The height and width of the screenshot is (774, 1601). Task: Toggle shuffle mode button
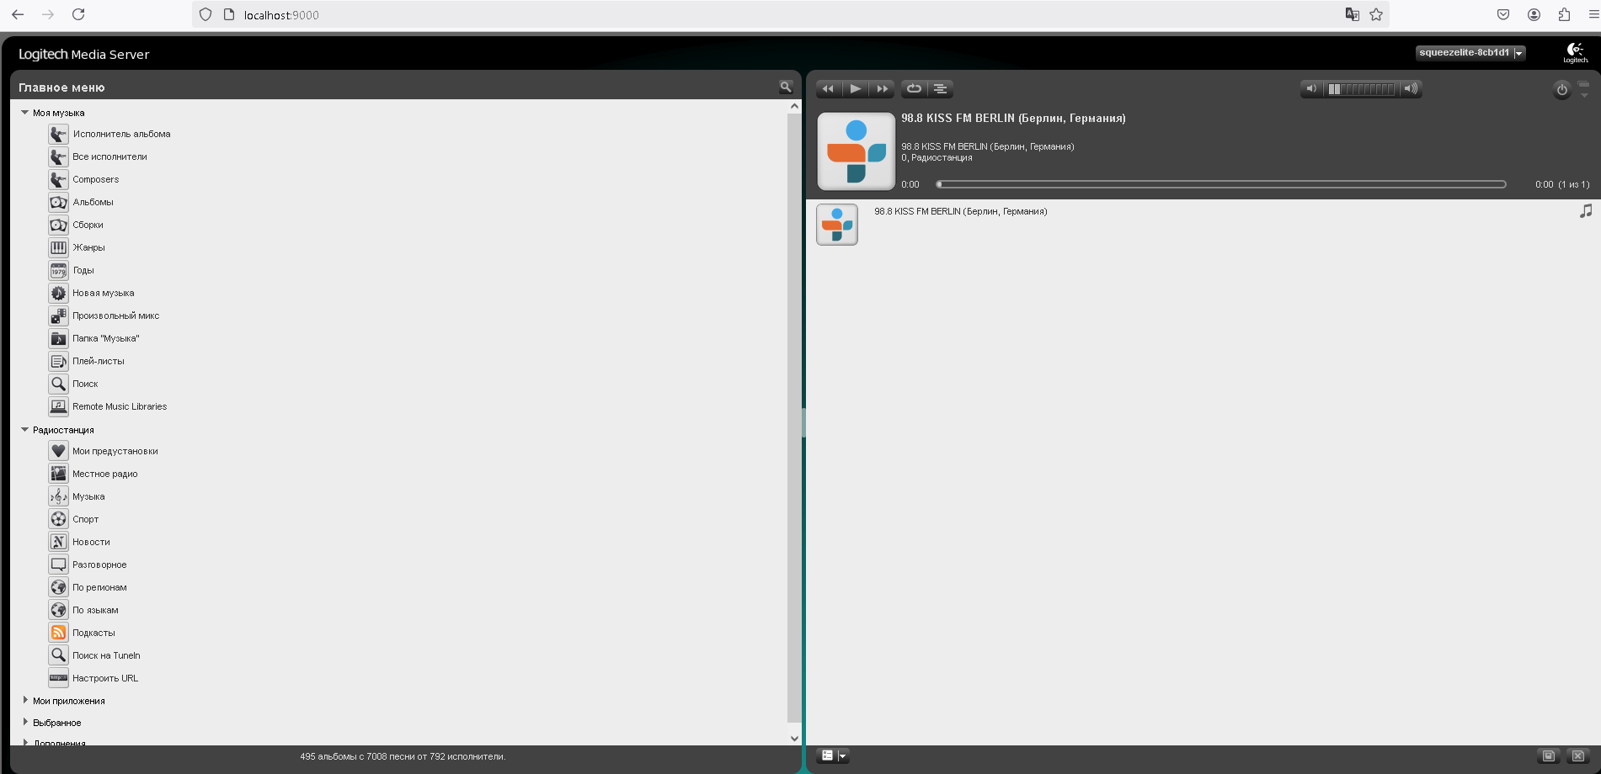[941, 89]
